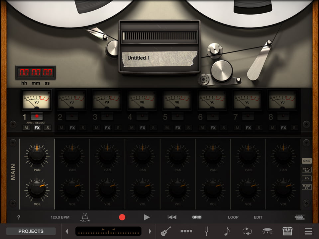Open the tuning fork tuner

pos(206,231)
